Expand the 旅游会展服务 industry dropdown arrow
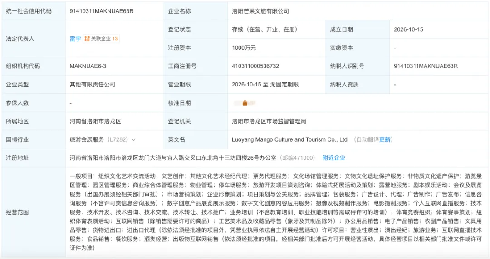 134,140
